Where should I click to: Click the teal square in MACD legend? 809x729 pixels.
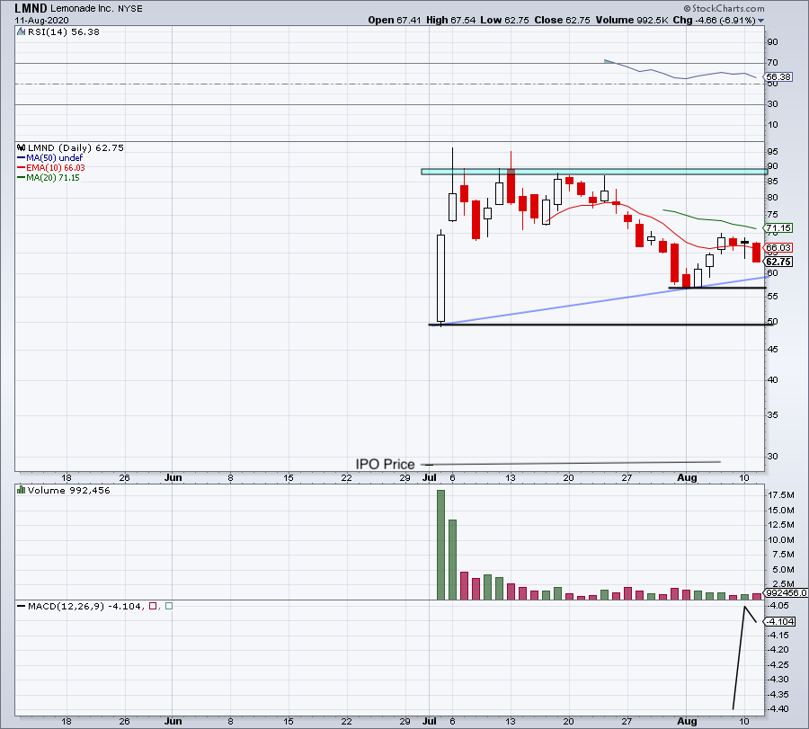click(169, 606)
